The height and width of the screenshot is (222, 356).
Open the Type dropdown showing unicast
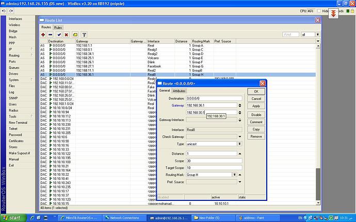pos(239,145)
